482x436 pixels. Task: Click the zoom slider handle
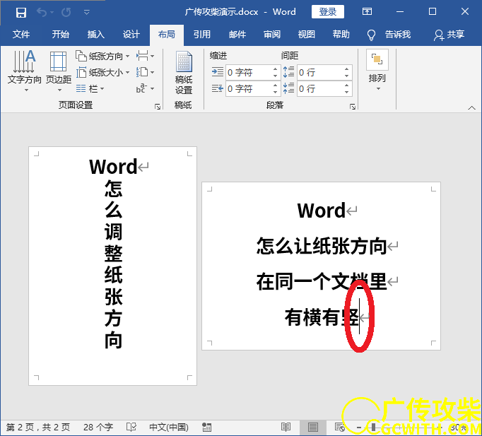pos(373,428)
